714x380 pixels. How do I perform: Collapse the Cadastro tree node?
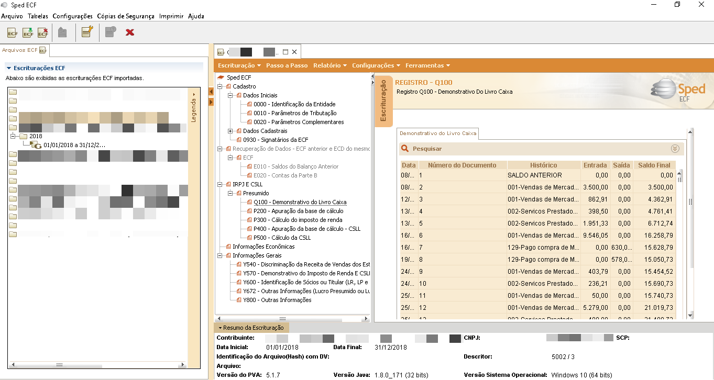[x=221, y=86]
